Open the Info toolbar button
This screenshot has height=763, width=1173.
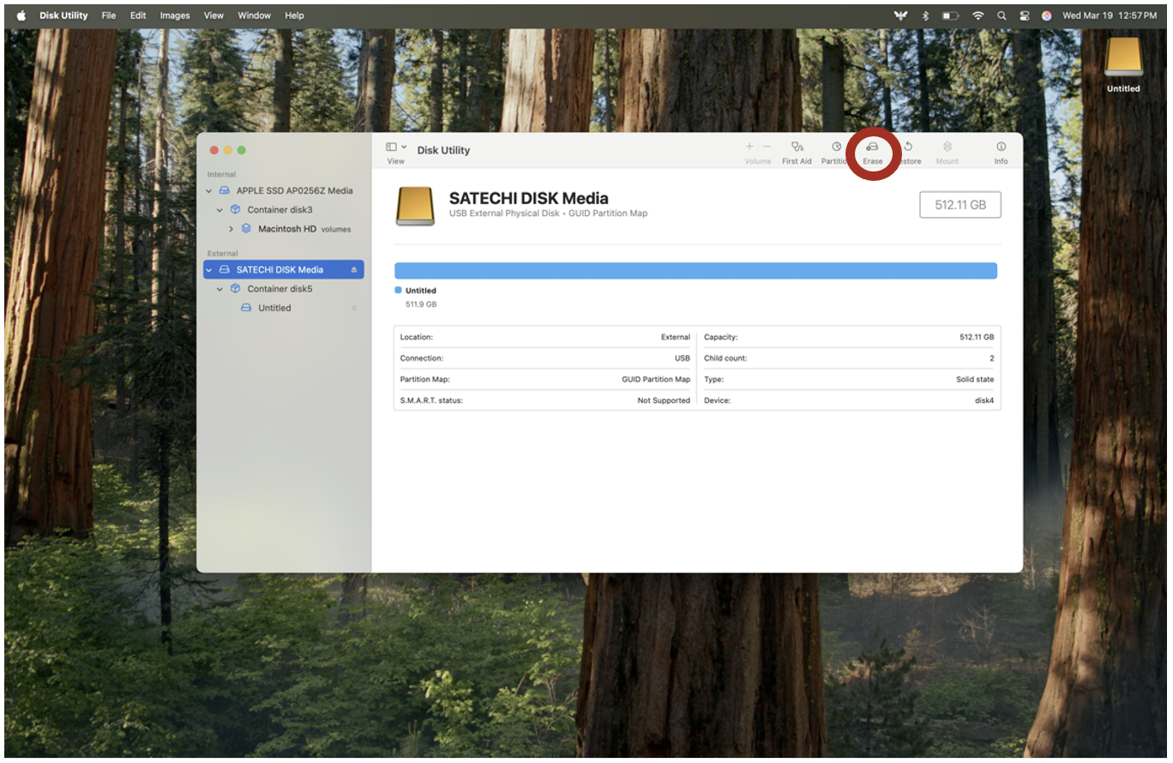pos(1001,147)
